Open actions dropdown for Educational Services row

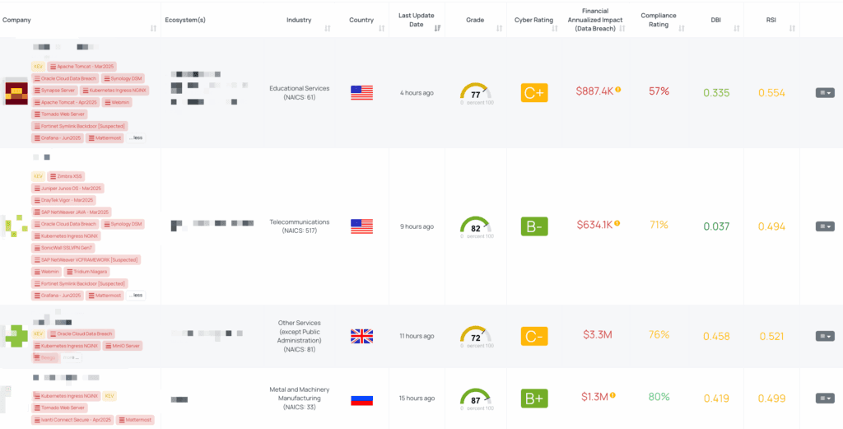click(x=824, y=93)
